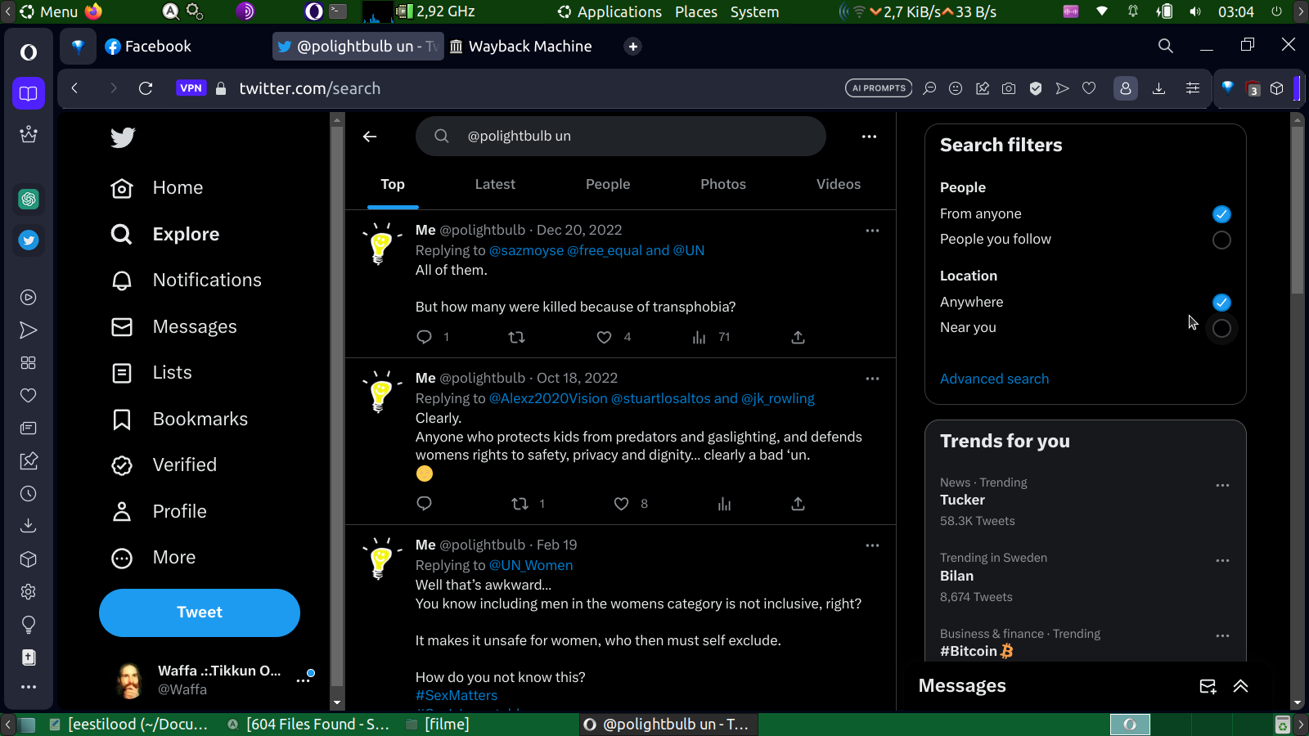Screen dimensions: 1309x736
Task: Open a new browser tab
Action: pyautogui.click(x=632, y=47)
